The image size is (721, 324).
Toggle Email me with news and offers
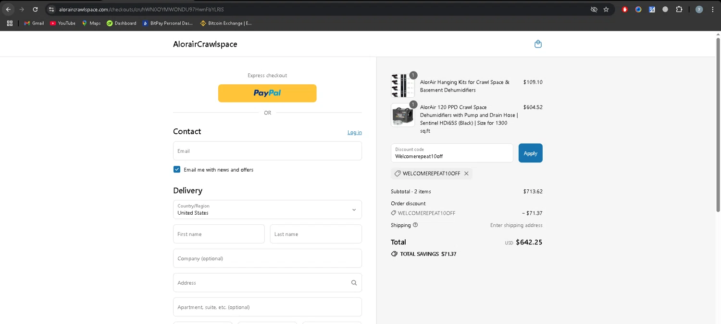tap(177, 169)
